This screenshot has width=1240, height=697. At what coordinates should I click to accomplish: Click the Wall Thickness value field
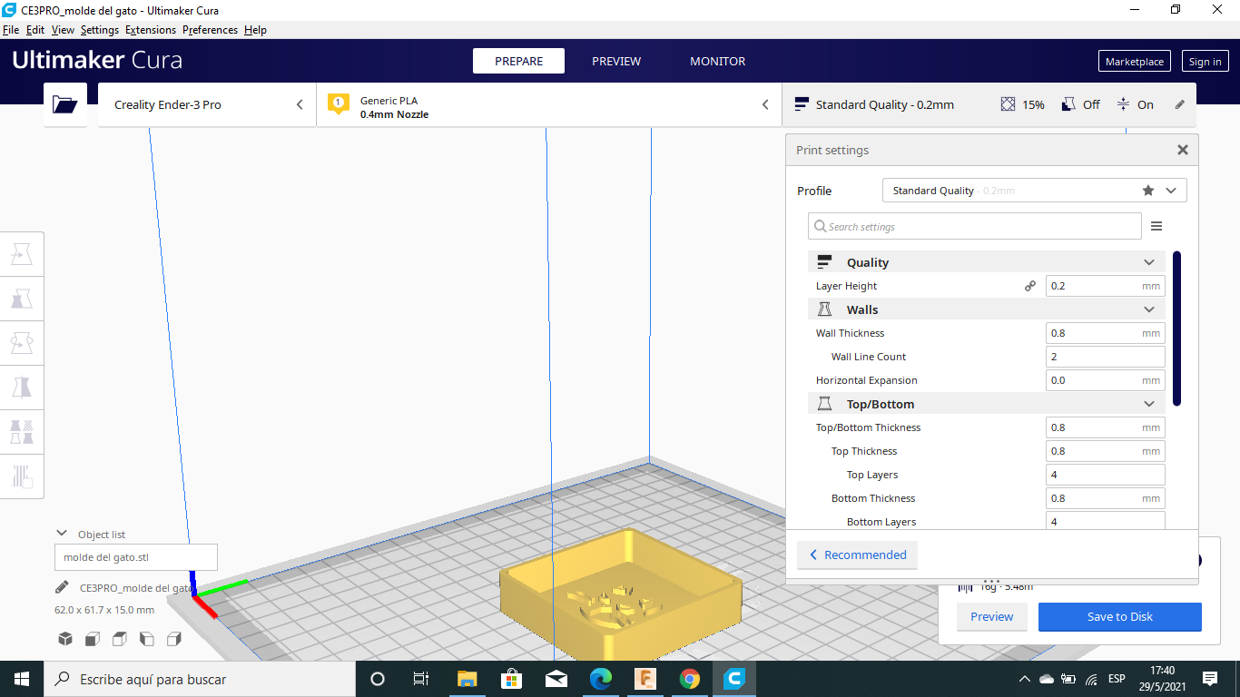(x=1105, y=333)
